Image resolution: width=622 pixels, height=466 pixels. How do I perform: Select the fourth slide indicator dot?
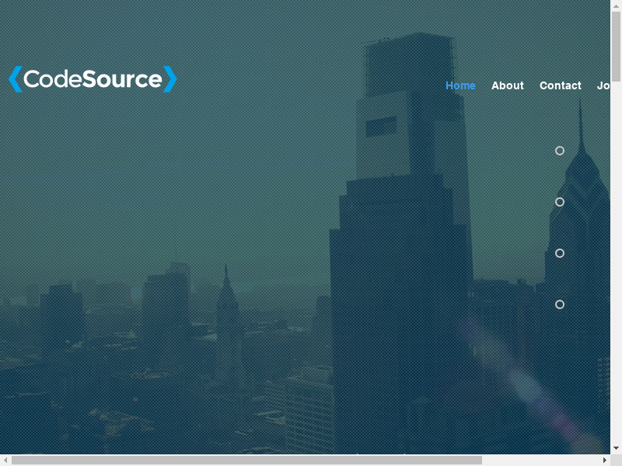coord(560,304)
